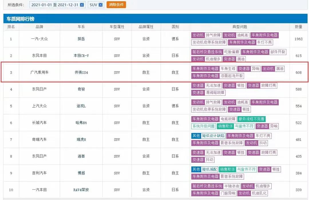Click the 车型属性 column header
This screenshot has width=309, height=200.
pos(117,27)
